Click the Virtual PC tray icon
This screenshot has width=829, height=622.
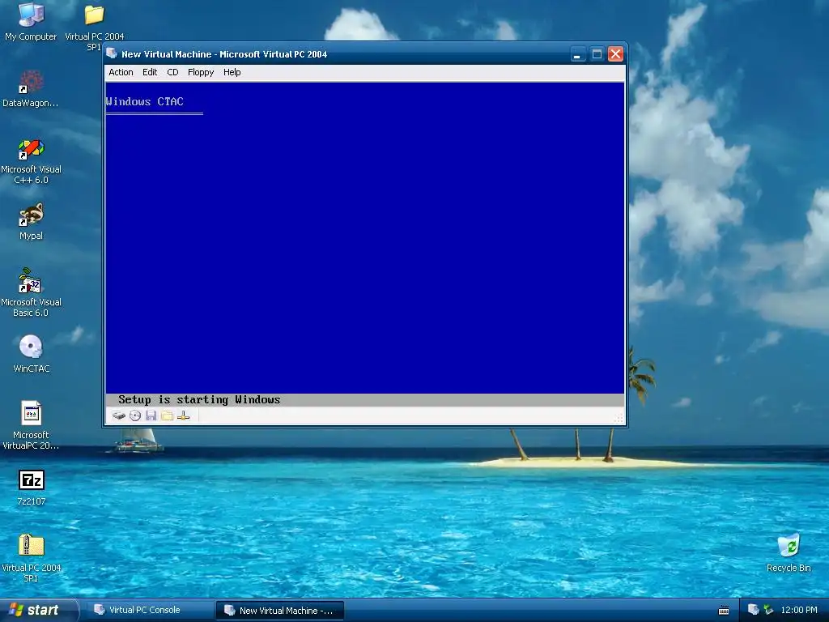(x=754, y=610)
